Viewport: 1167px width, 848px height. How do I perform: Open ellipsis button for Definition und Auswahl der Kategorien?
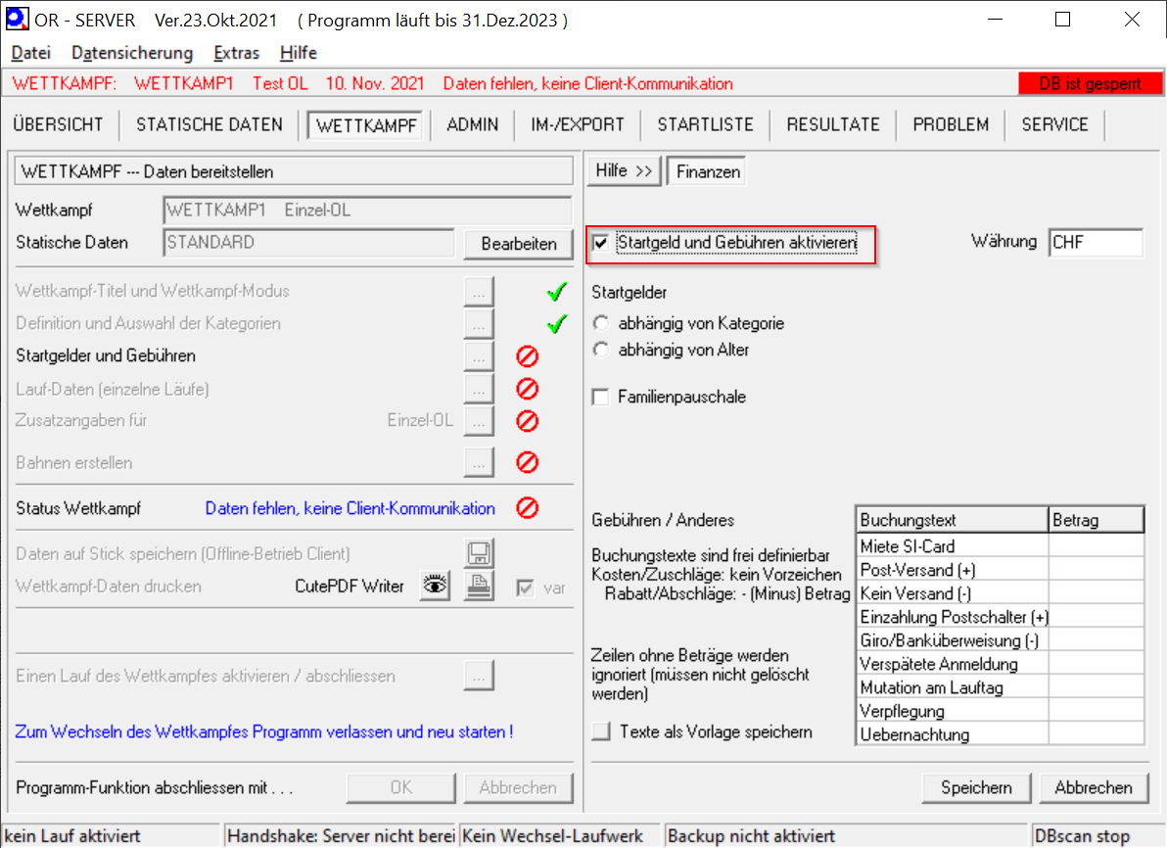tap(479, 323)
